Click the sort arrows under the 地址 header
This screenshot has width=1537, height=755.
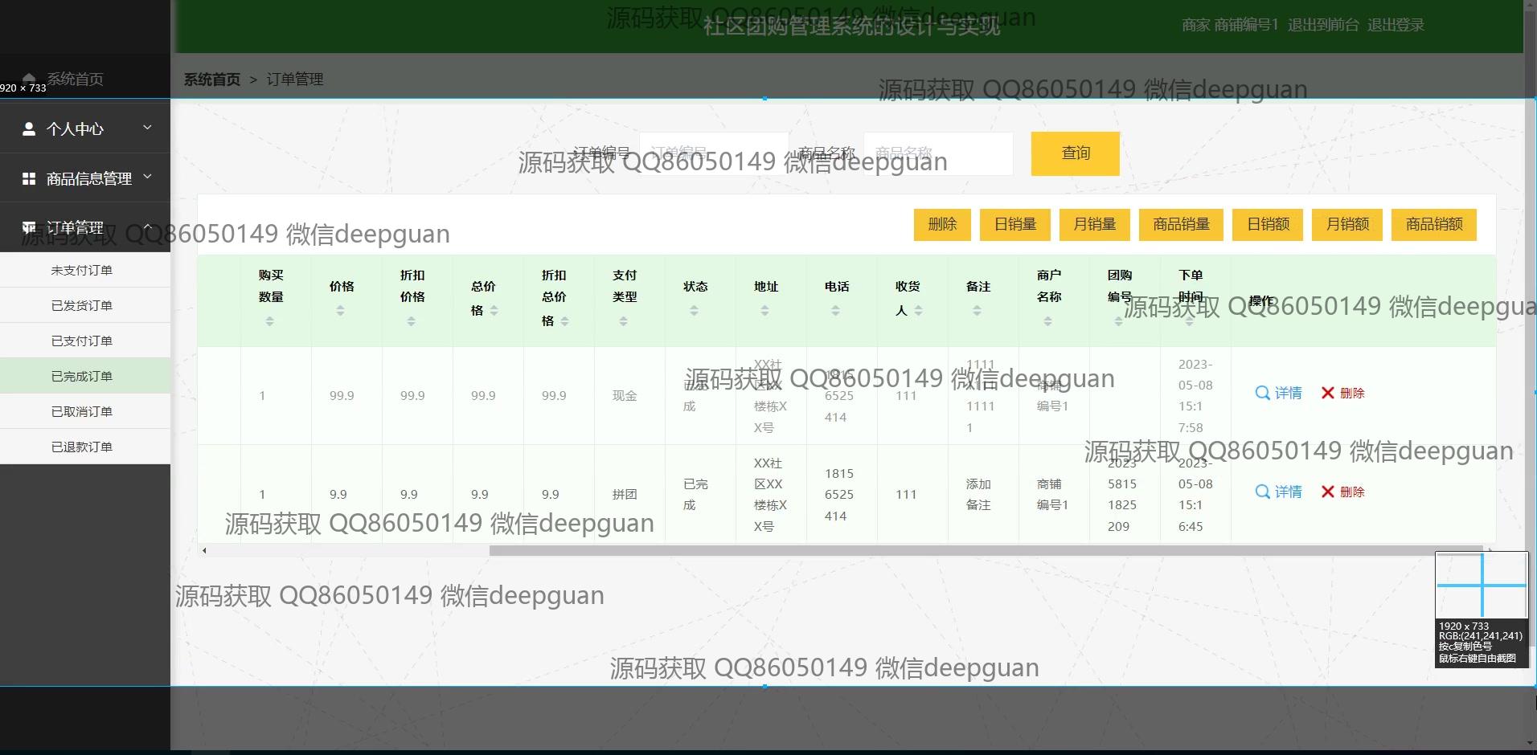(x=764, y=310)
